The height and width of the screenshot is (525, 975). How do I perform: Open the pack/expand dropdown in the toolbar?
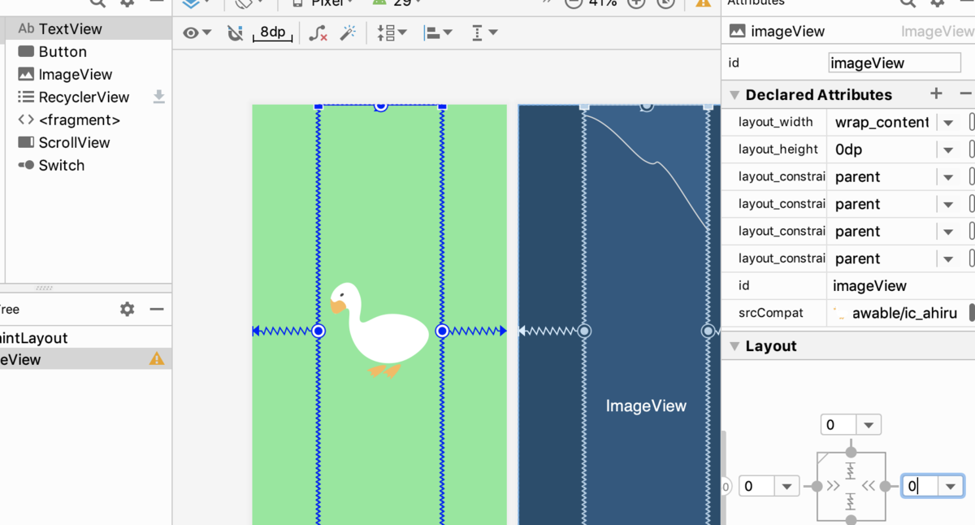[392, 33]
